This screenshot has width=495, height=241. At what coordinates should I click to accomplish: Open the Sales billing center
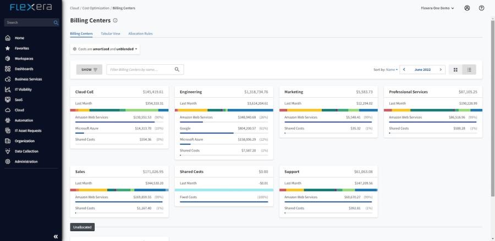[80, 172]
